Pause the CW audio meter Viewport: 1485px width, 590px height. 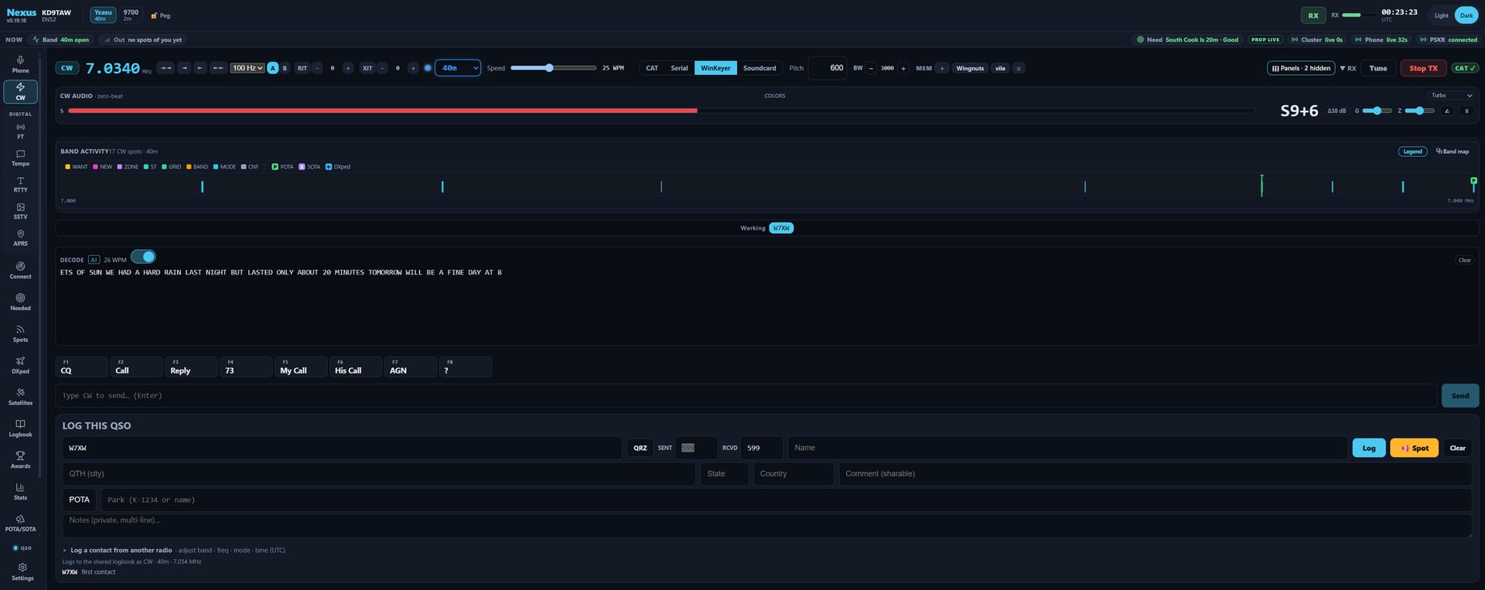click(x=1466, y=111)
